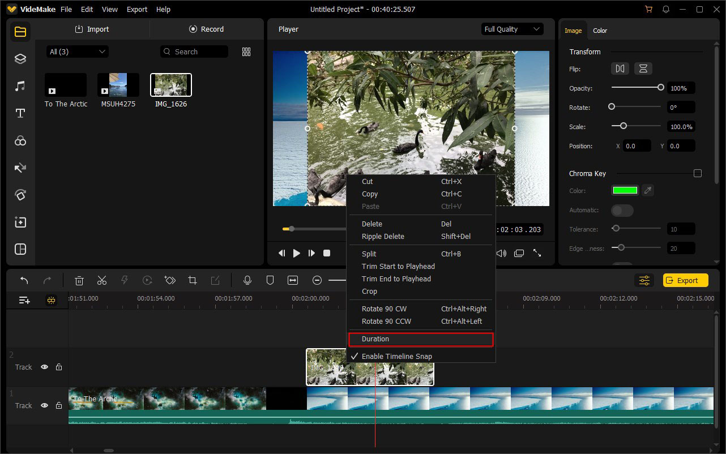The height and width of the screenshot is (454, 726).
Task: Select the IMG_1626 thumbnail in media library
Action: pyautogui.click(x=170, y=84)
